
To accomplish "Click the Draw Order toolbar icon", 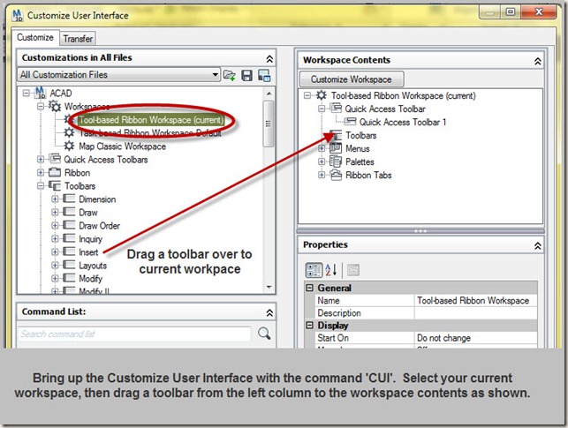I will click(69, 225).
